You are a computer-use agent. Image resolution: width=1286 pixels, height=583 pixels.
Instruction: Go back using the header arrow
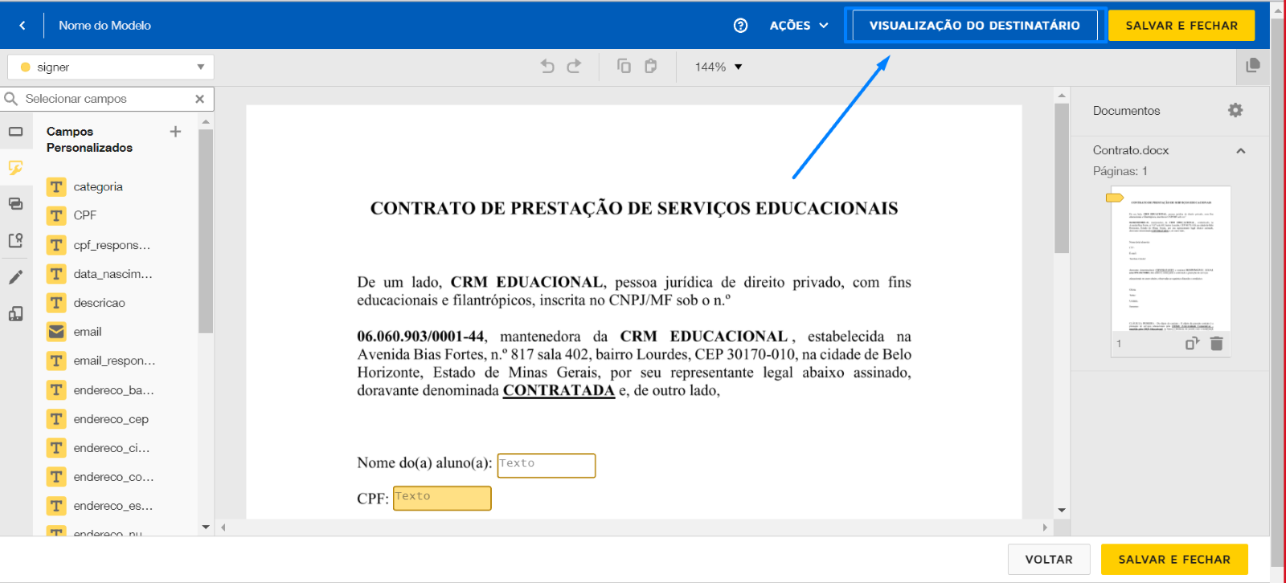click(x=23, y=26)
